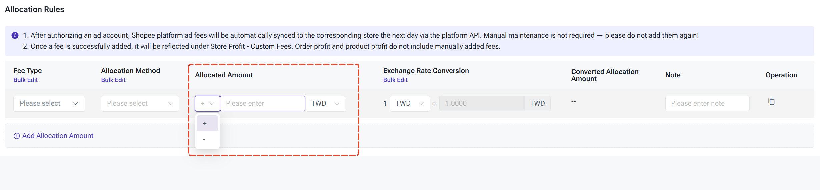Focus the Allocated Amount Please enter field
Image resolution: width=820 pixels, height=190 pixels.
click(263, 103)
